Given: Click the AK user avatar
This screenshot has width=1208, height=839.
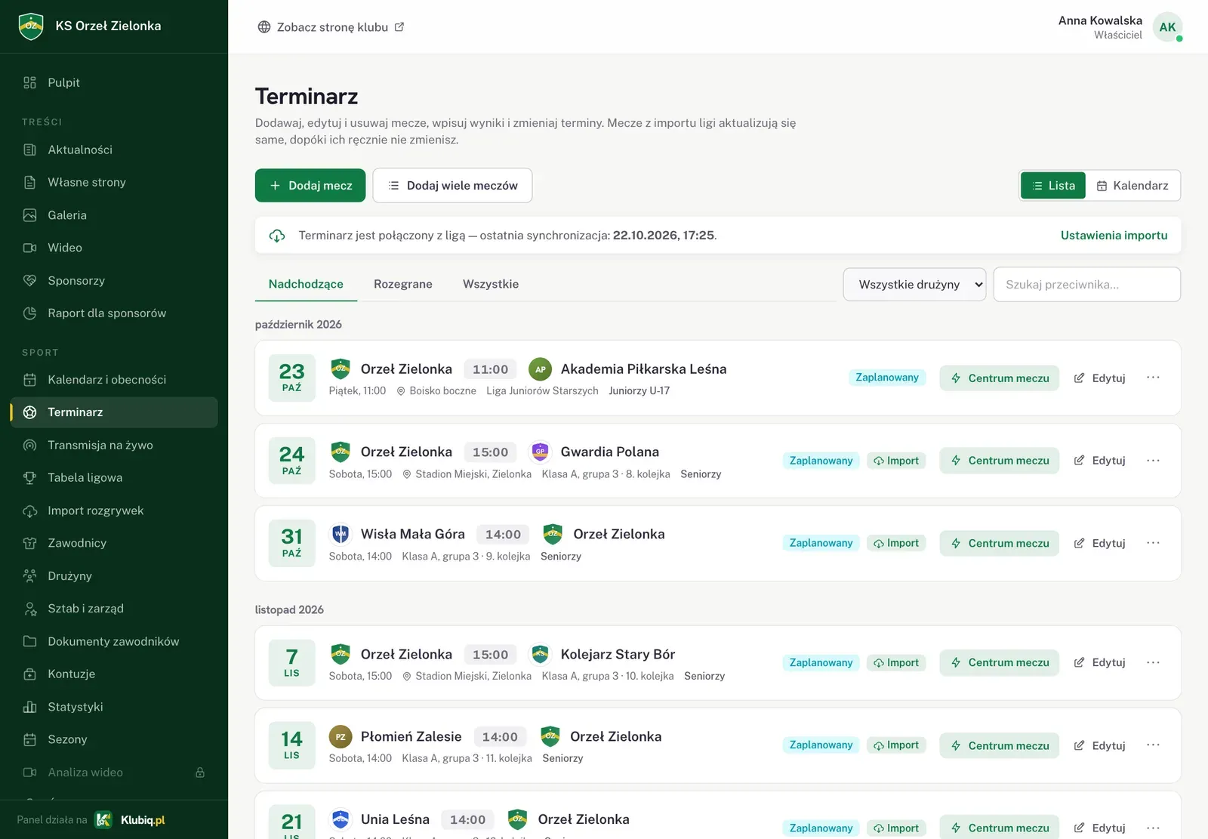Looking at the screenshot, I should point(1167,27).
